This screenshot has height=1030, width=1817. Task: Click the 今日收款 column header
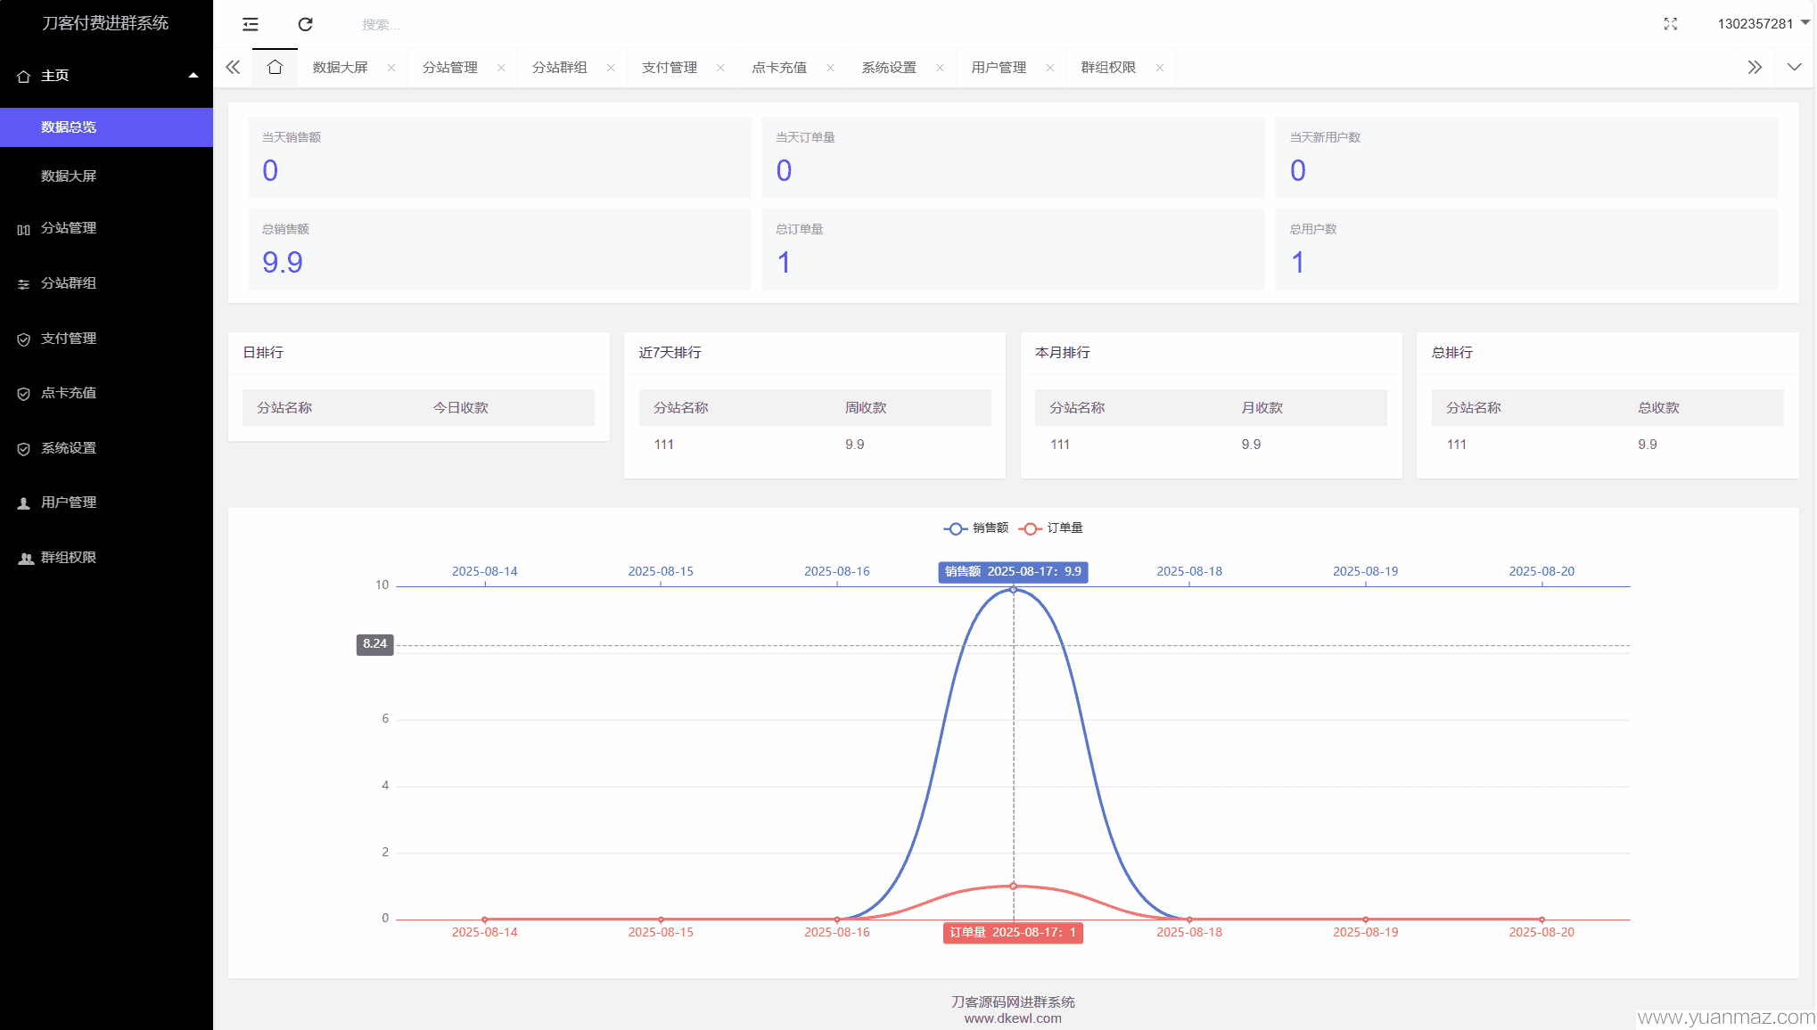461,408
